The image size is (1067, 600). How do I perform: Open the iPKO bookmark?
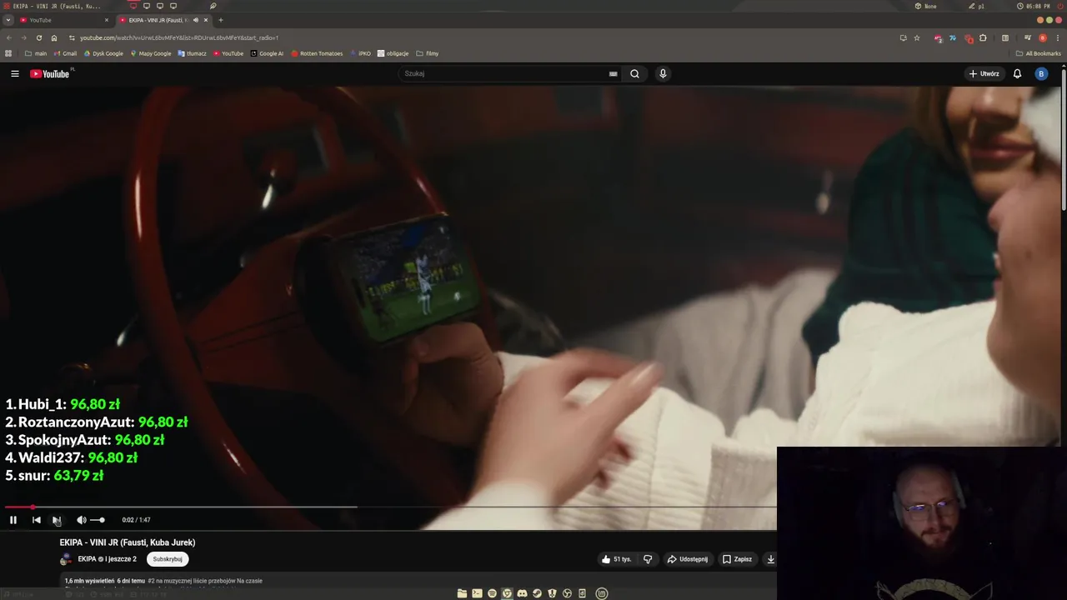(x=360, y=53)
